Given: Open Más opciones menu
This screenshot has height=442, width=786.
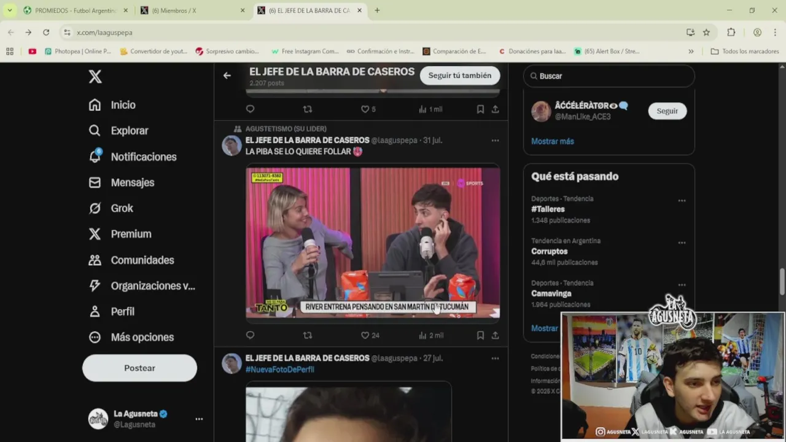Looking at the screenshot, I should [x=131, y=337].
